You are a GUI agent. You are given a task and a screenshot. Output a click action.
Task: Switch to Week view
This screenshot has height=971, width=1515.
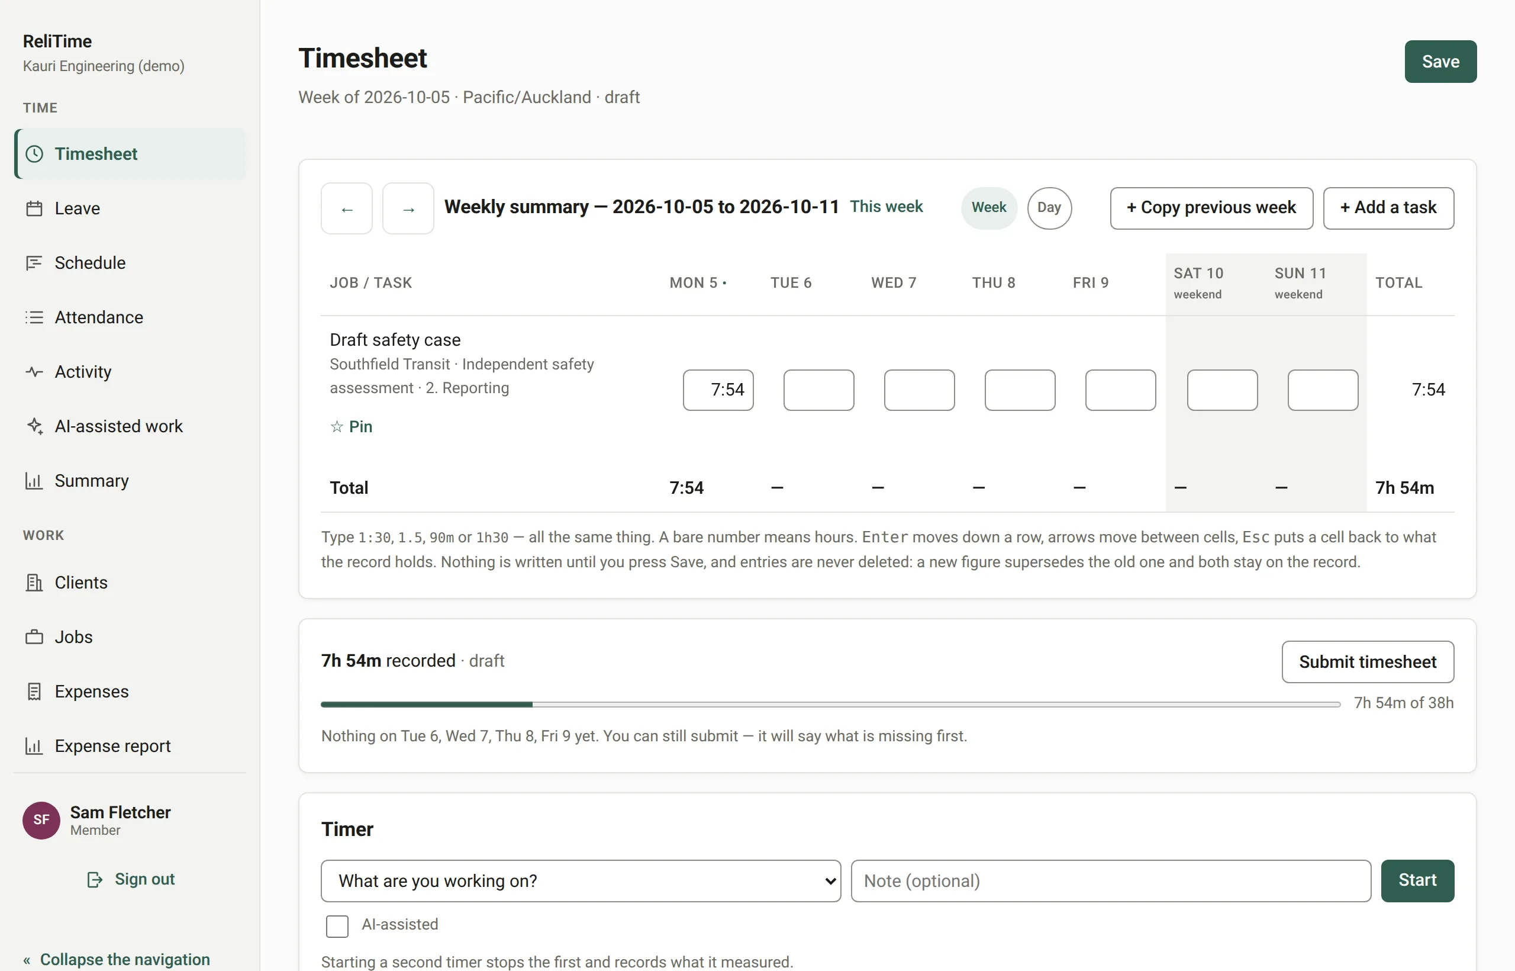(989, 207)
